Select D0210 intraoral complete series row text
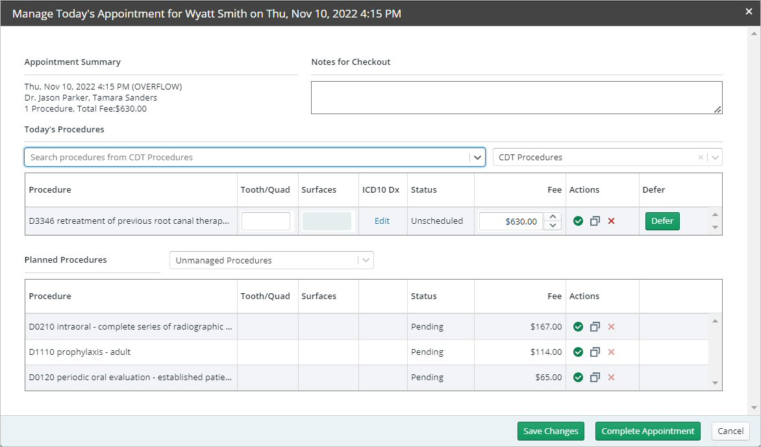Viewport: 761px width, 447px height. click(131, 327)
